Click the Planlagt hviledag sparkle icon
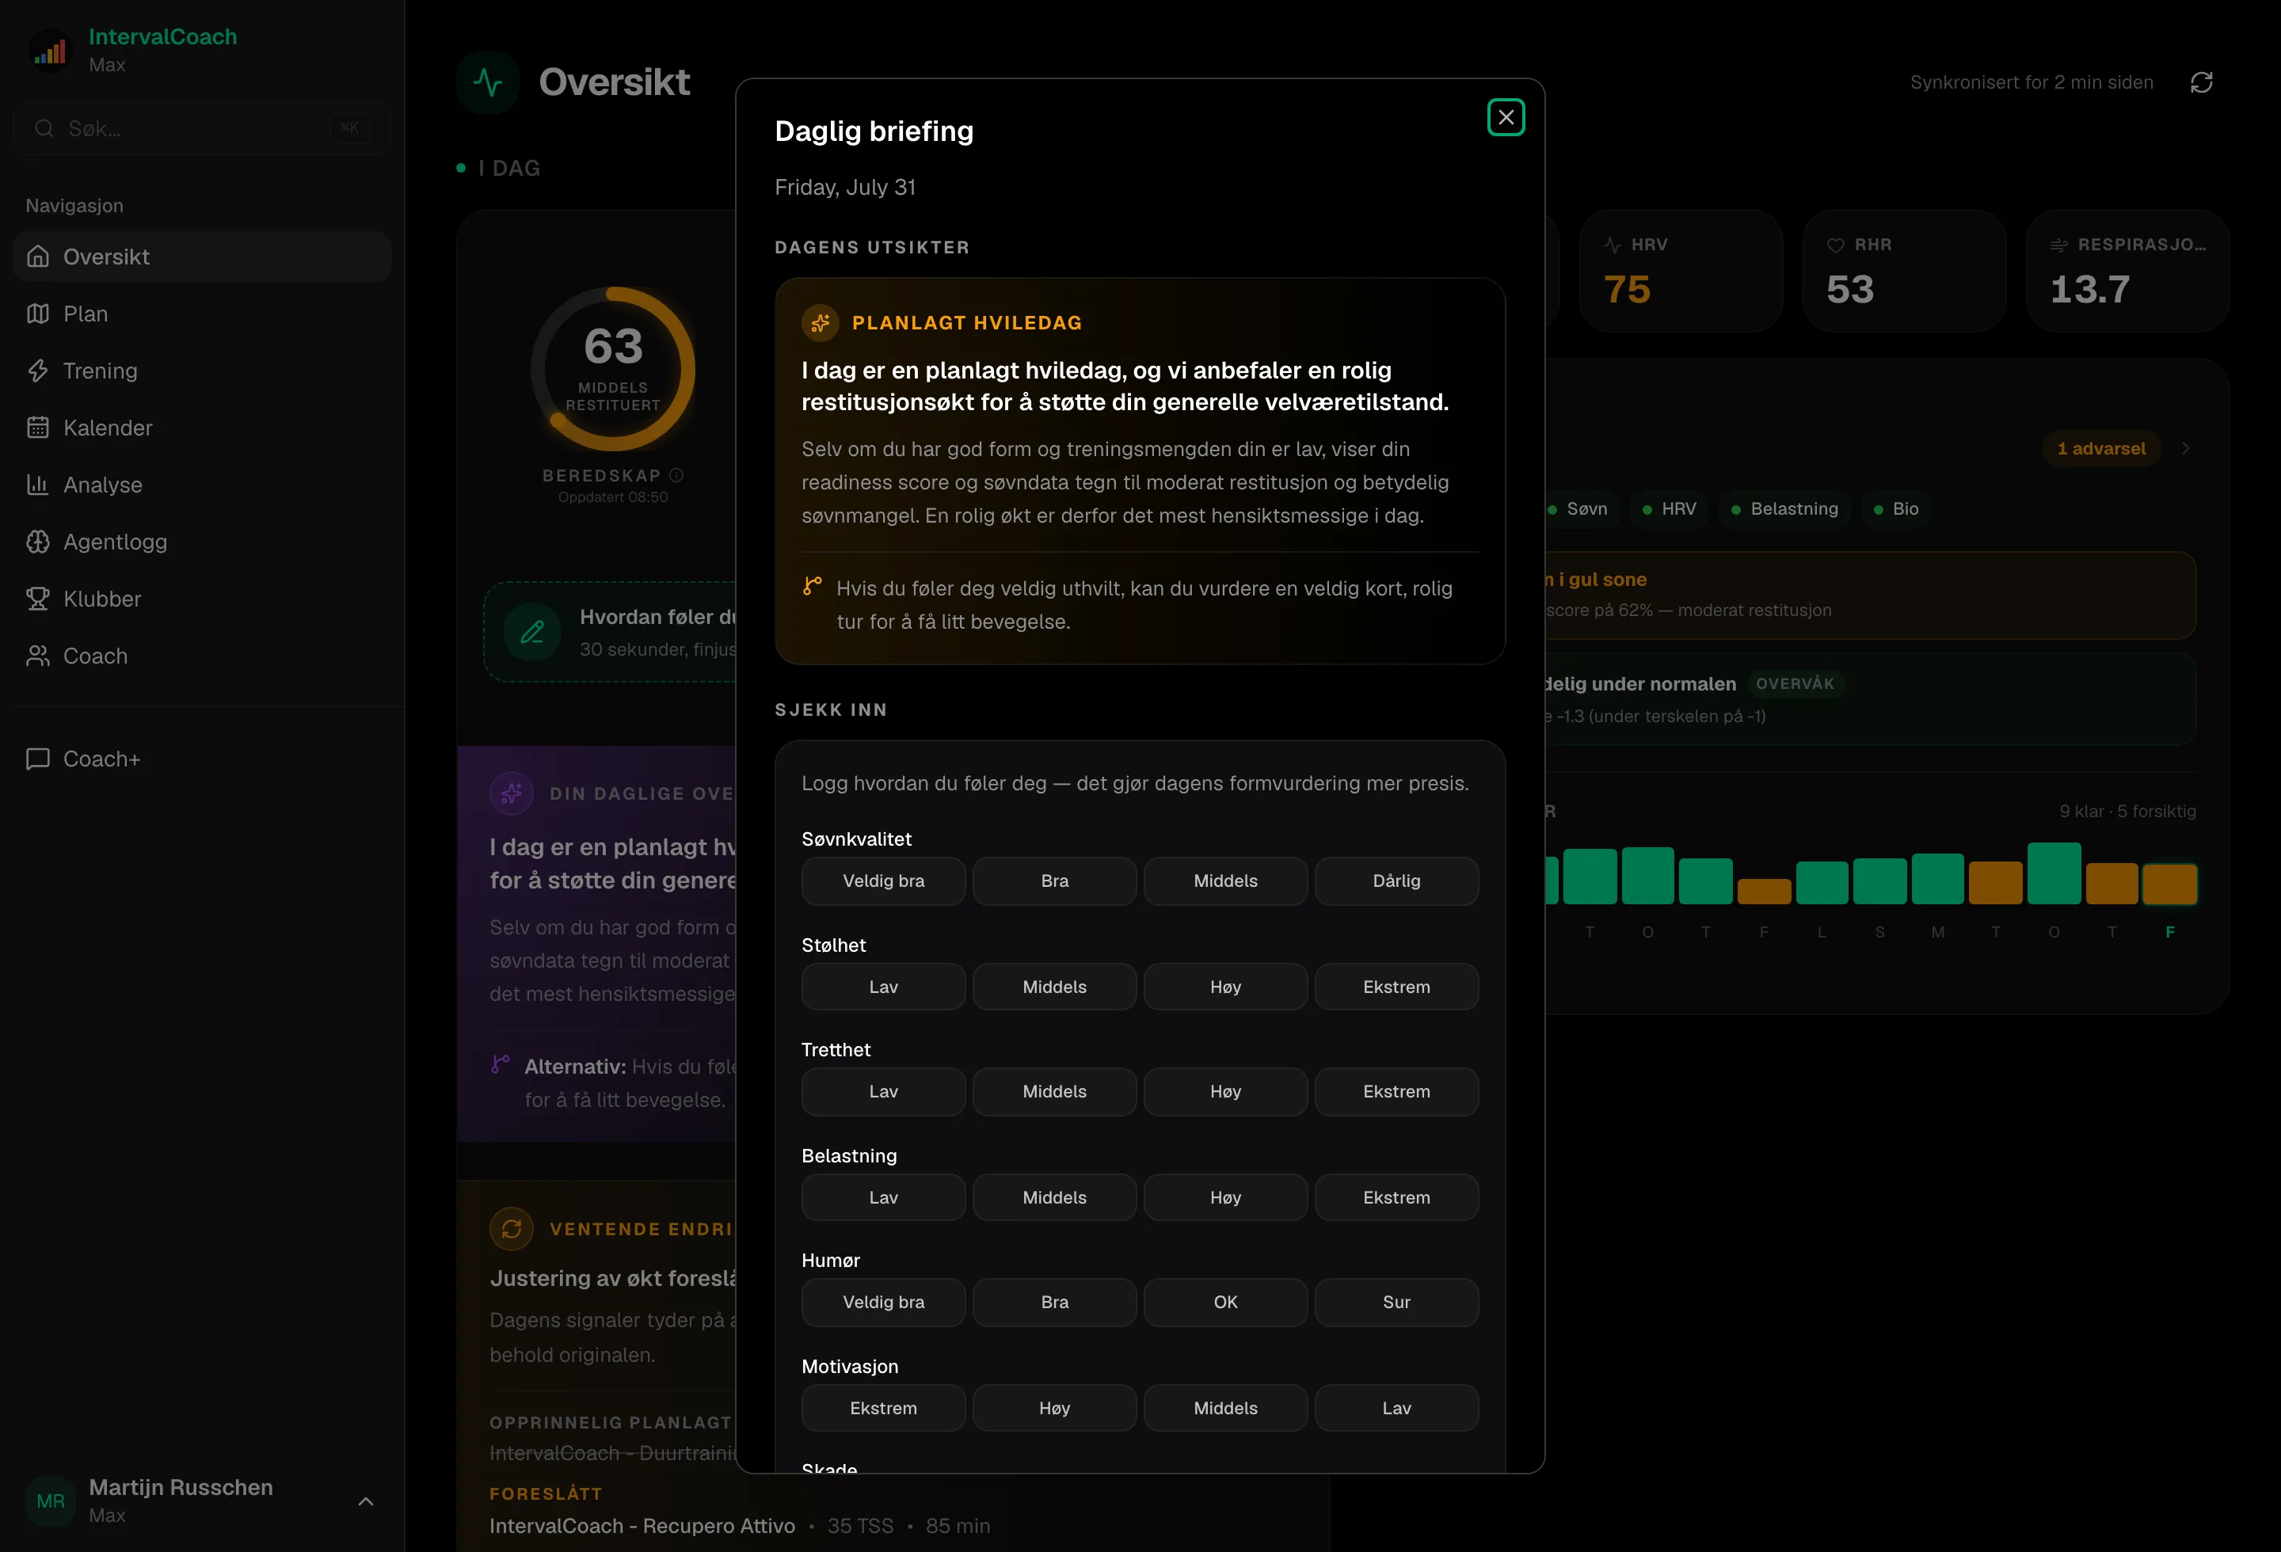The width and height of the screenshot is (2281, 1552). (x=821, y=323)
